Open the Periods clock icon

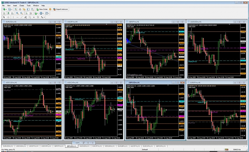41,13
